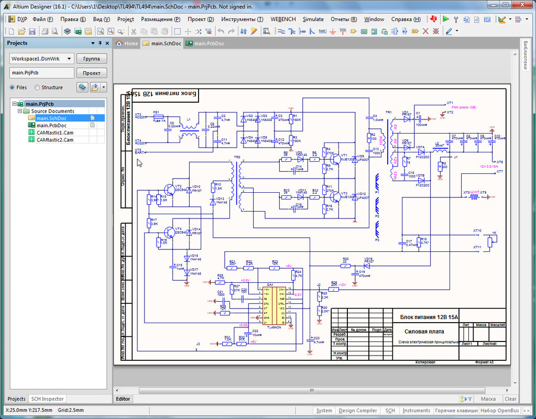Image resolution: width=536 pixels, height=419 pixels.
Task: Place a VCC power port
Action: click(343, 31)
